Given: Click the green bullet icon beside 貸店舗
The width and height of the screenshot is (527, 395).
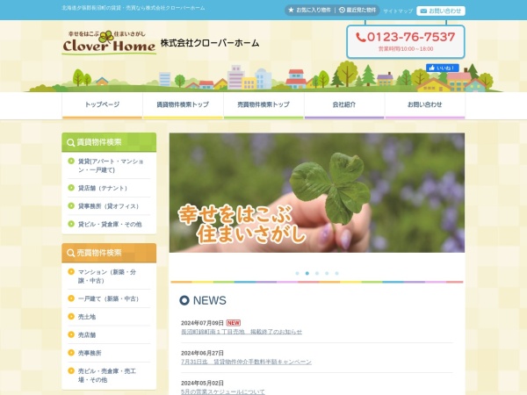Looking at the screenshot, I should (x=71, y=188).
